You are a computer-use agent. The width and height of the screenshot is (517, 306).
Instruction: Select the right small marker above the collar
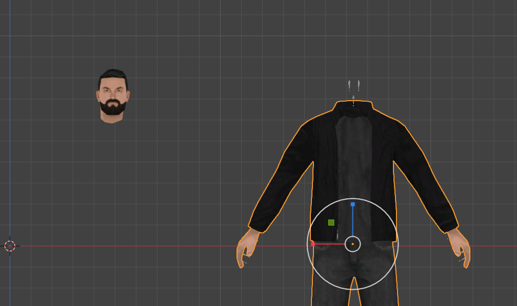359,85
